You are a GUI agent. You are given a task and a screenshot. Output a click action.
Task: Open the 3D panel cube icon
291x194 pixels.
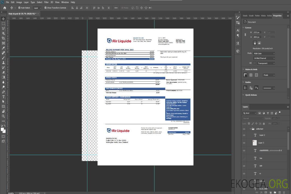click(x=238, y=51)
